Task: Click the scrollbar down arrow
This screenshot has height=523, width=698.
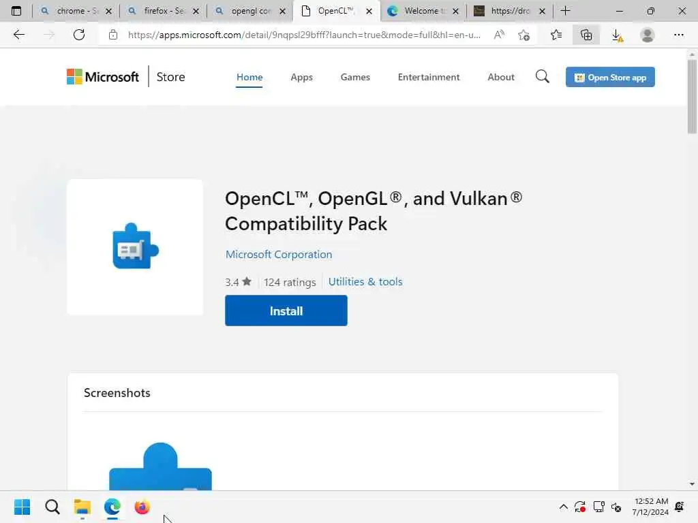Action: click(x=692, y=484)
